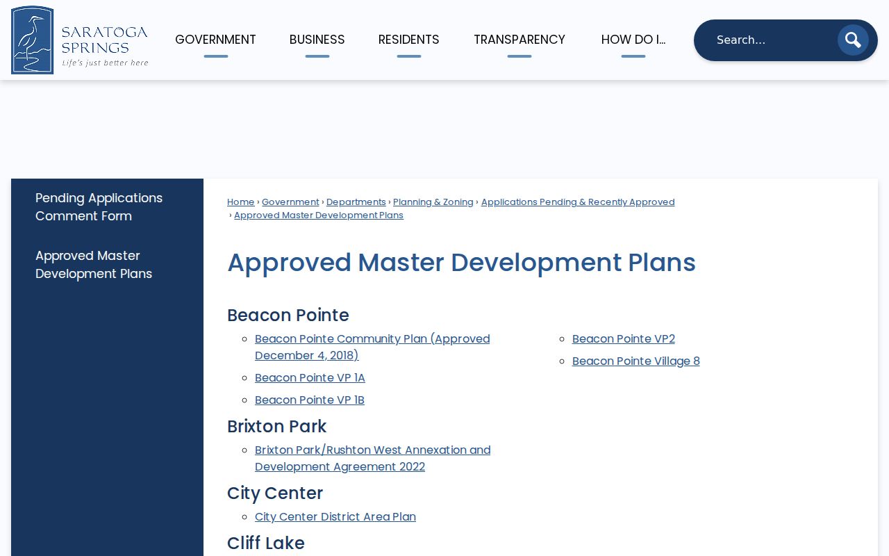This screenshot has width=889, height=556.
Task: Open the Residents menu
Action: pos(409,40)
